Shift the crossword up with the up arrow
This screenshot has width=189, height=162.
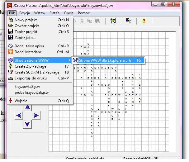pos(27,107)
